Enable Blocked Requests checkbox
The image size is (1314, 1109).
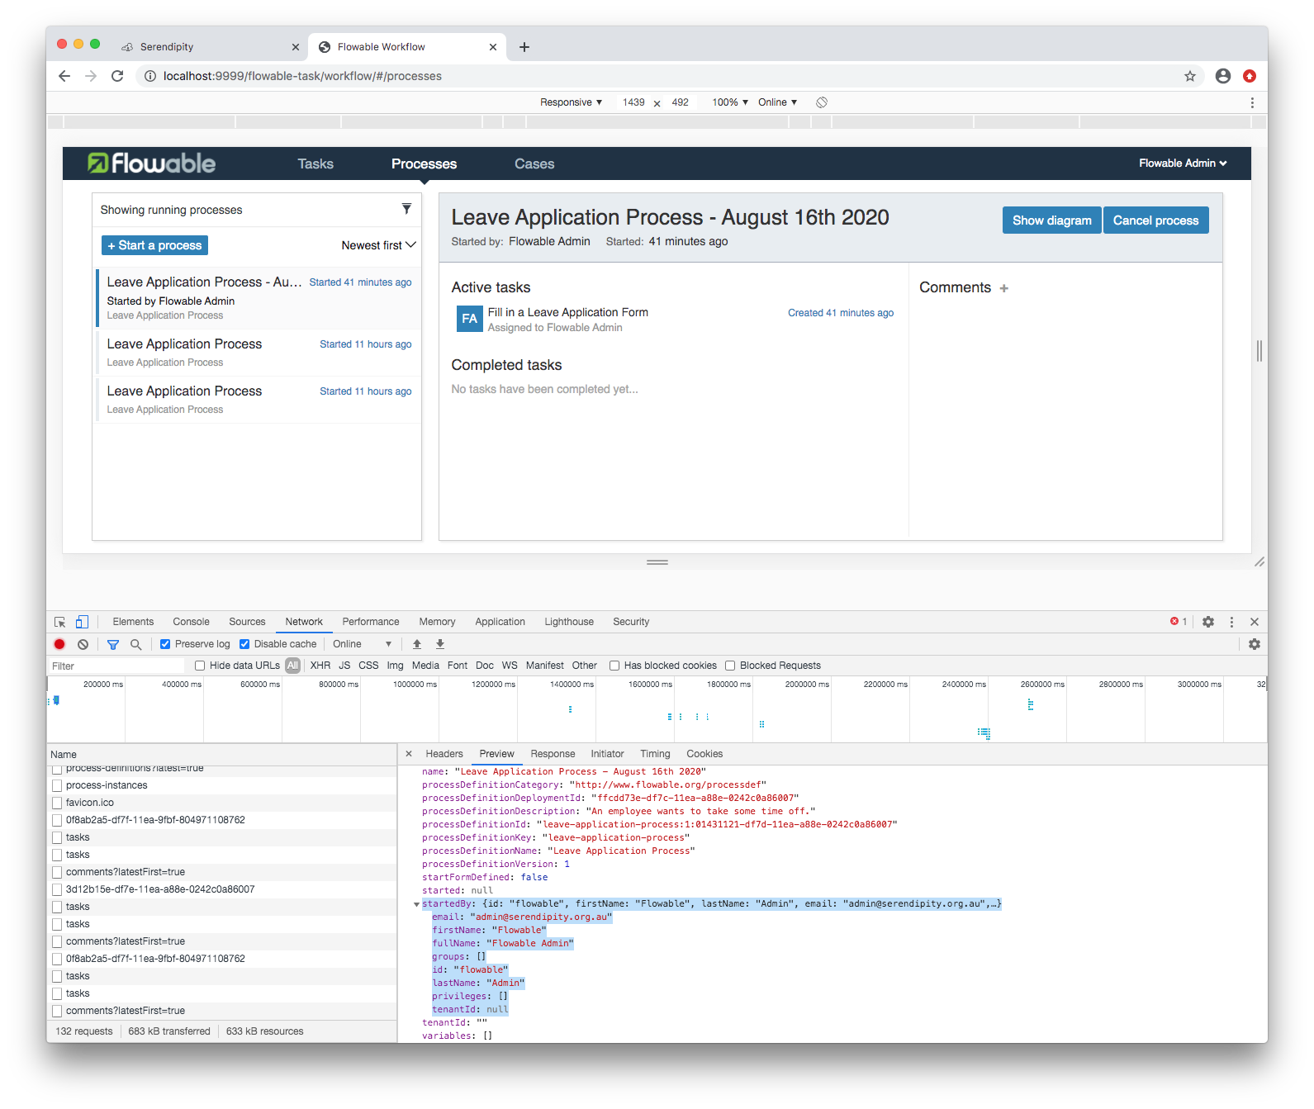pos(730,666)
